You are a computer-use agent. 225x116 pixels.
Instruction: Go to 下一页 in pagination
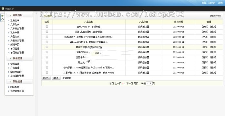click(x=129, y=84)
